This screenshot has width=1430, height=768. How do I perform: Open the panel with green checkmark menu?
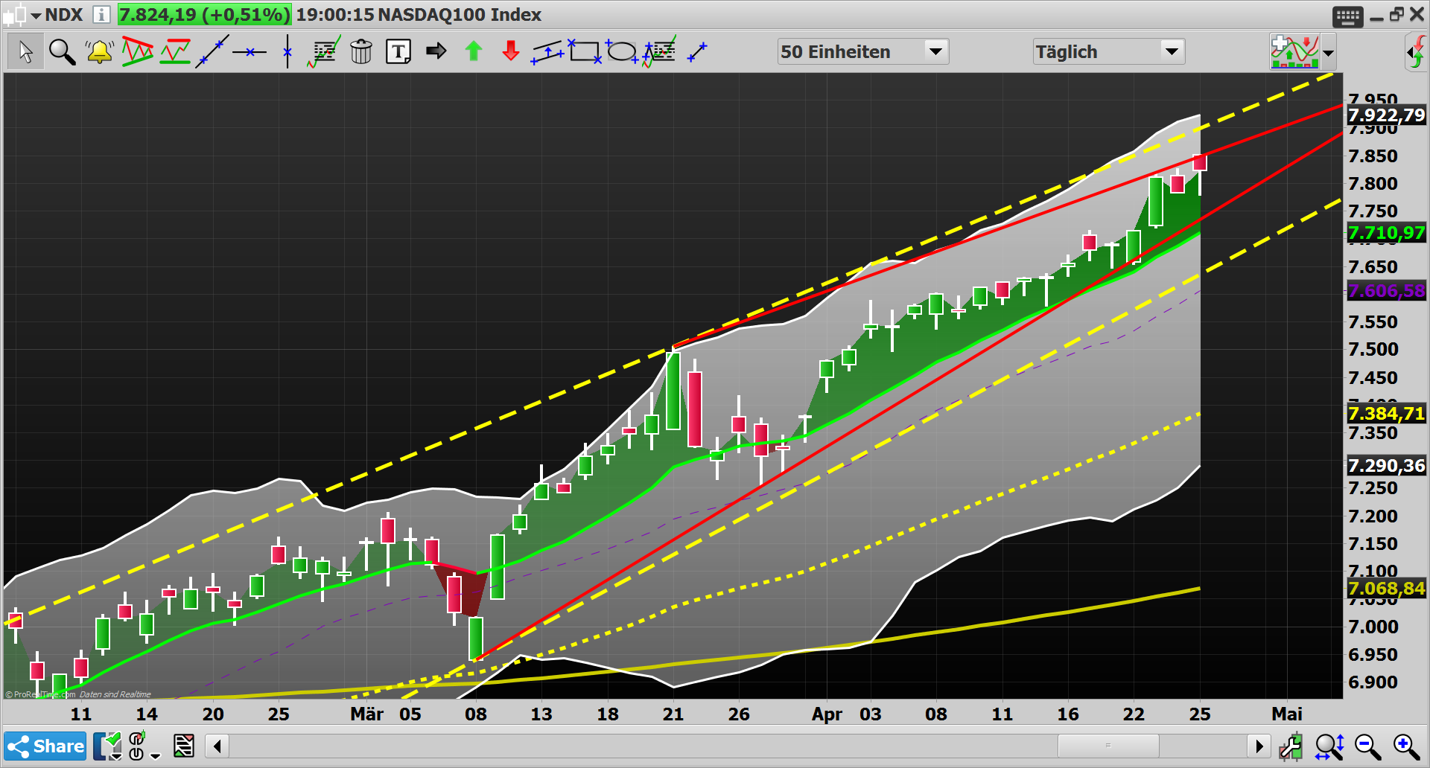[108, 746]
